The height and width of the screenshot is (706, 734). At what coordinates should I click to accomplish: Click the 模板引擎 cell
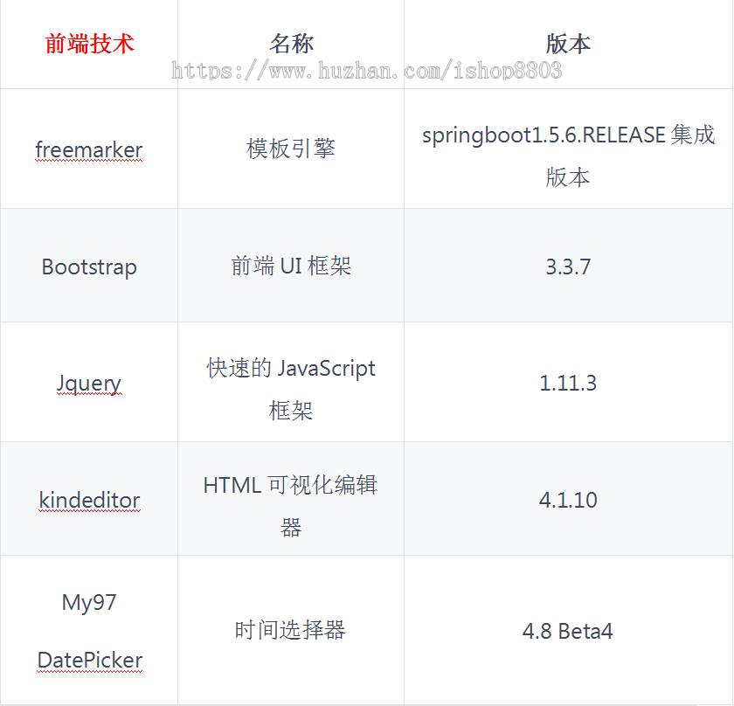click(289, 149)
